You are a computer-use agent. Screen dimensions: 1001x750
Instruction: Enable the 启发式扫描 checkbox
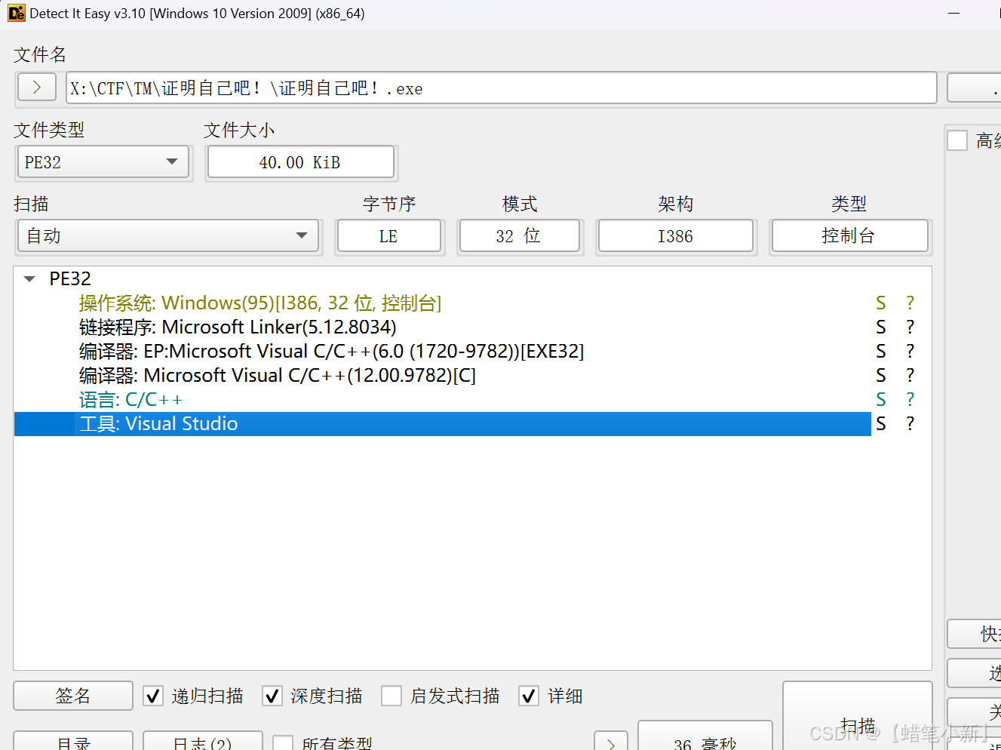point(391,696)
